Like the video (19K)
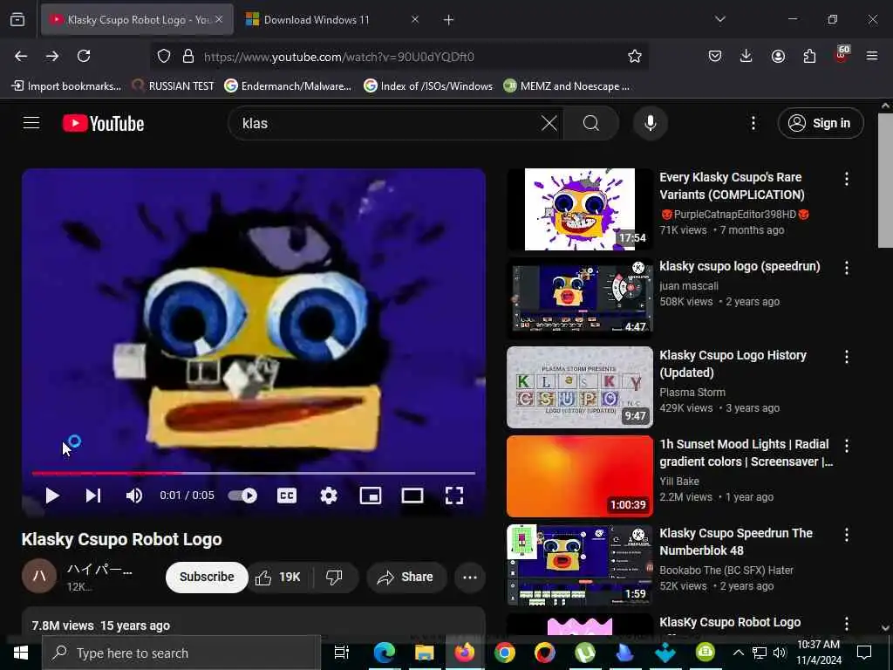 [x=278, y=578]
